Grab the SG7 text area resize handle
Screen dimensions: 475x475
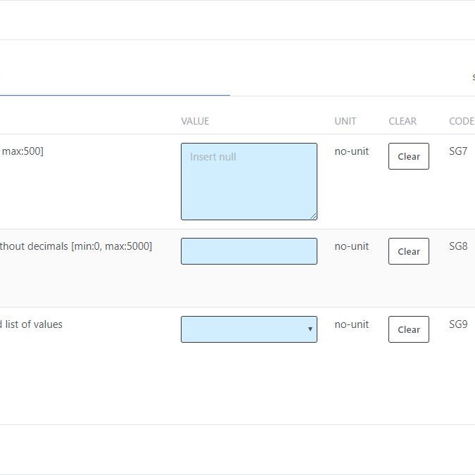point(313,216)
